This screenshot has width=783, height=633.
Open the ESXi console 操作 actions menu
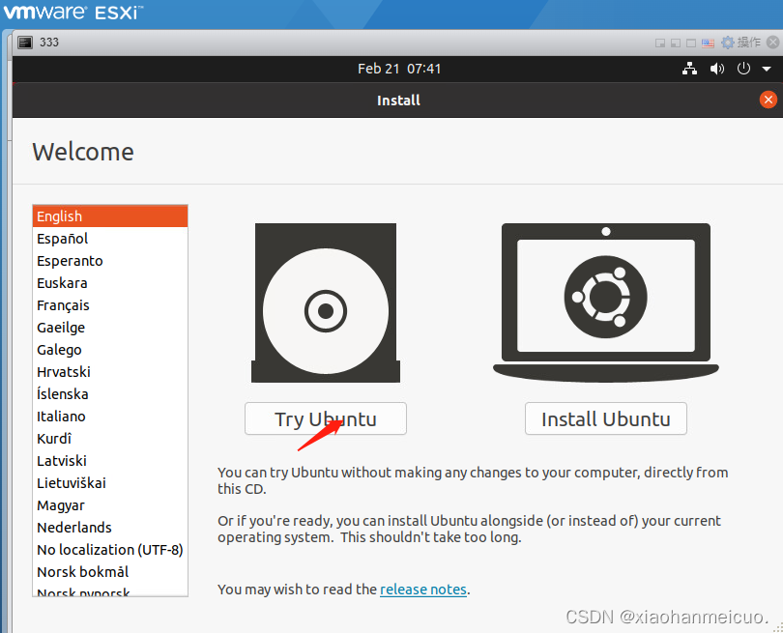[741, 43]
